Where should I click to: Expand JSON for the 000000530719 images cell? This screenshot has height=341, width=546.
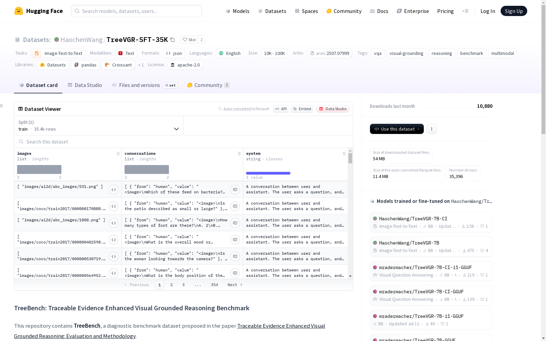tap(114, 256)
